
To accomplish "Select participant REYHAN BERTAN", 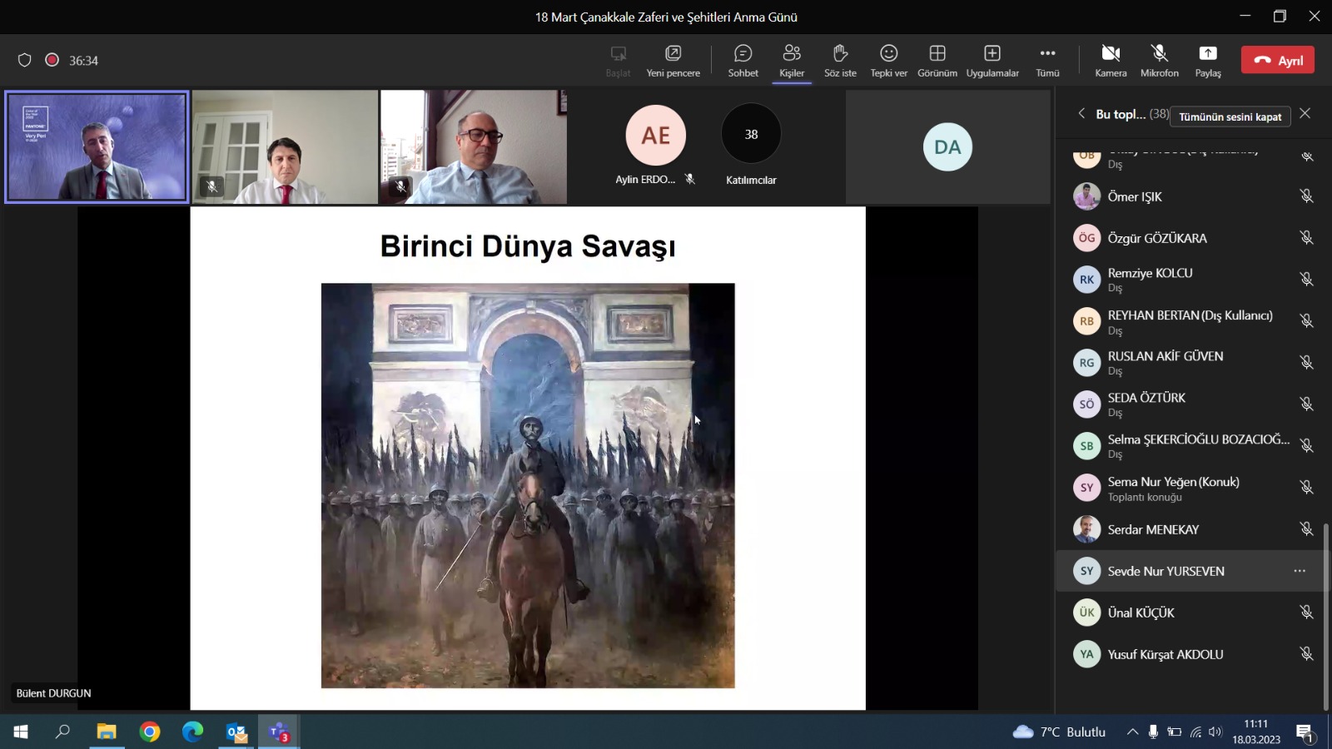I will [1190, 321].
